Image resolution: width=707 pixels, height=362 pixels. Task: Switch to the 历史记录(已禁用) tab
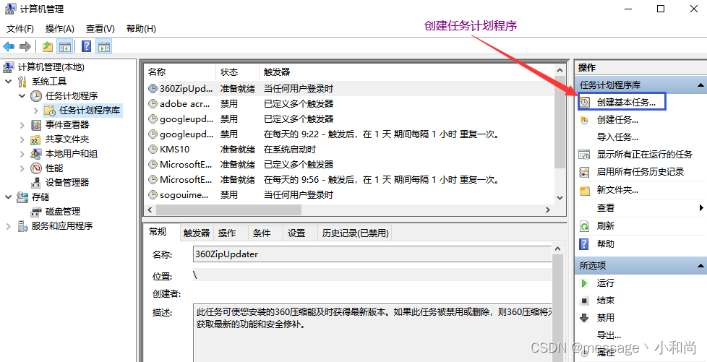coord(355,233)
